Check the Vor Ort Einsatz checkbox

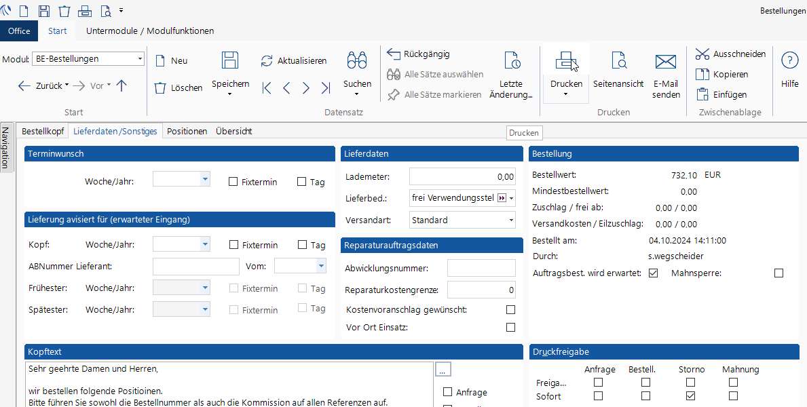[x=510, y=328]
